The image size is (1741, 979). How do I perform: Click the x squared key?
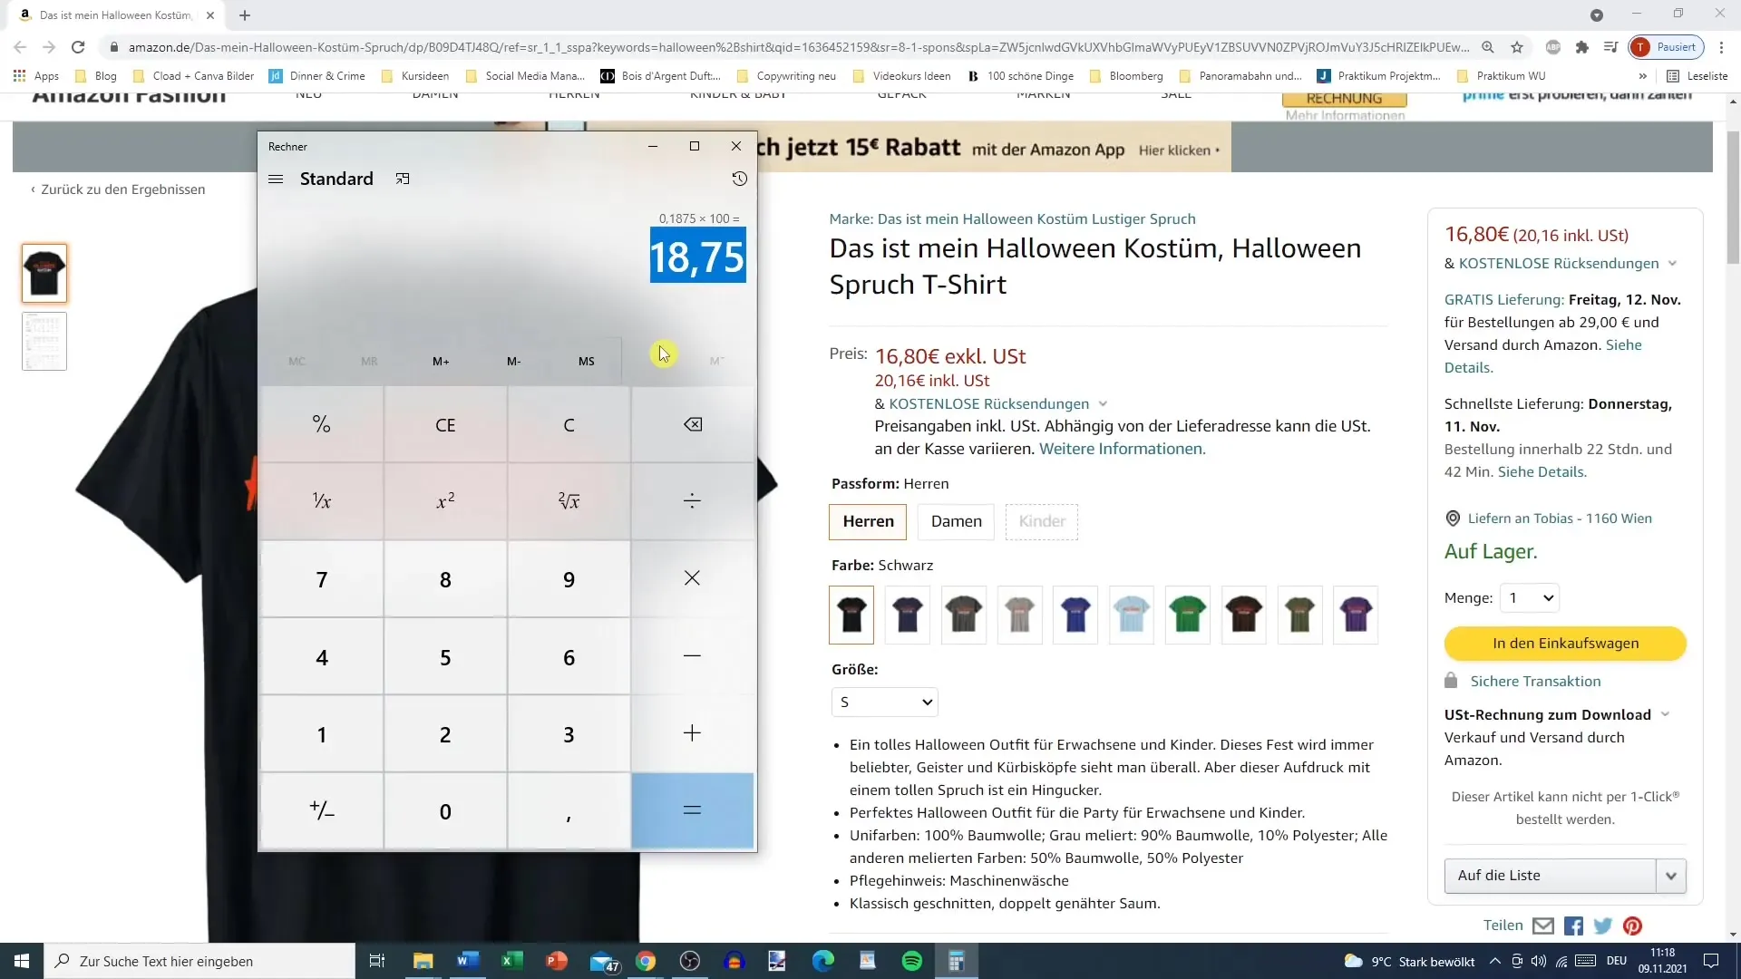[445, 501]
